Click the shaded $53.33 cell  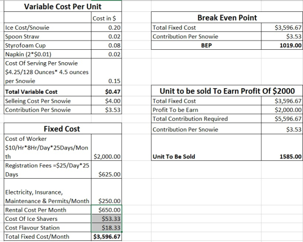[x=106, y=219]
